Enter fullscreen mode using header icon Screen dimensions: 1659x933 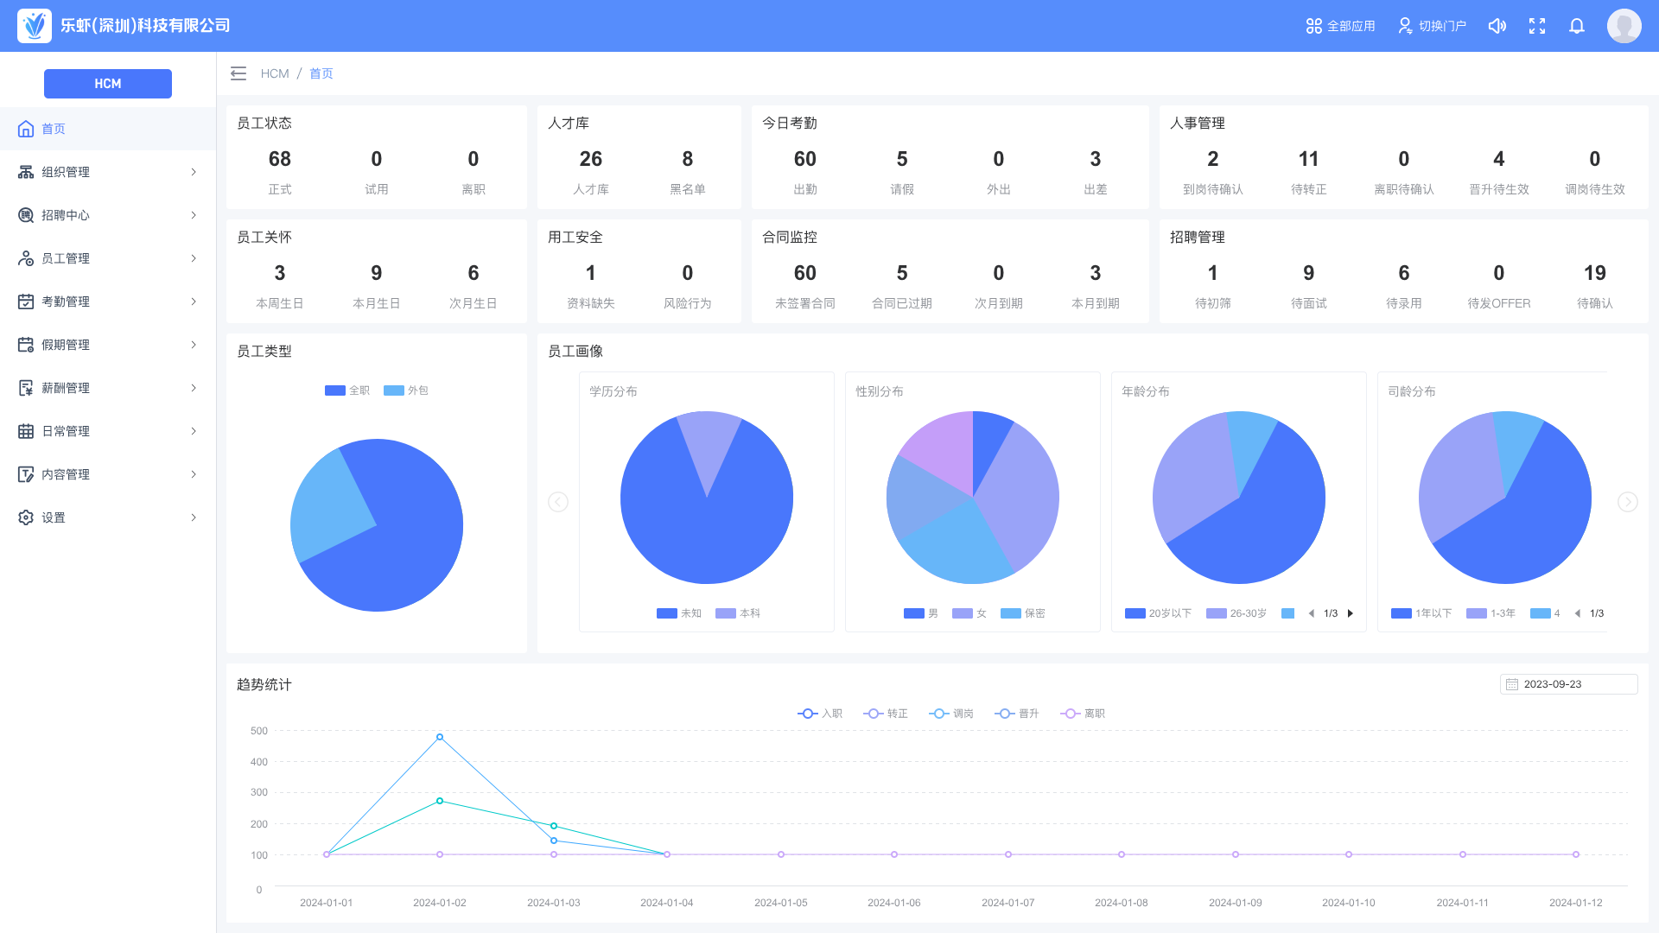tap(1537, 26)
